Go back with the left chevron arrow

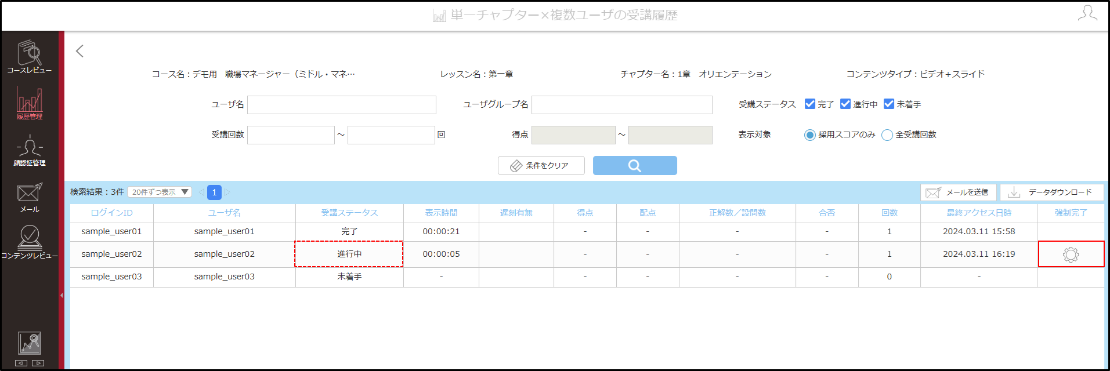[80, 51]
